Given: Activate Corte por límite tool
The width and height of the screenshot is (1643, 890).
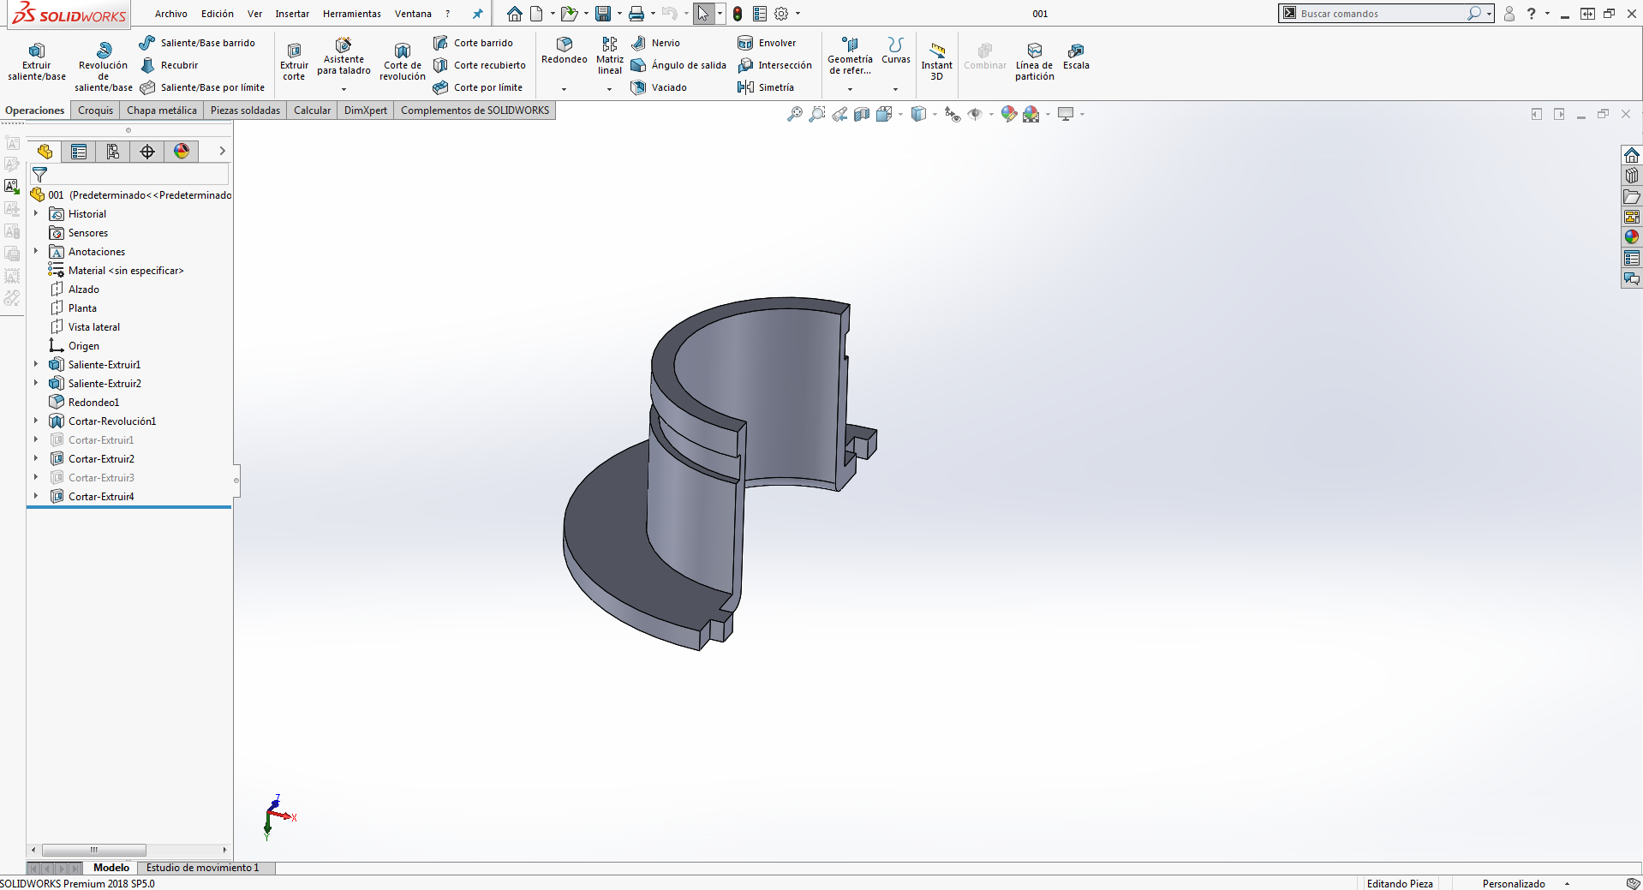Looking at the screenshot, I should (x=477, y=87).
